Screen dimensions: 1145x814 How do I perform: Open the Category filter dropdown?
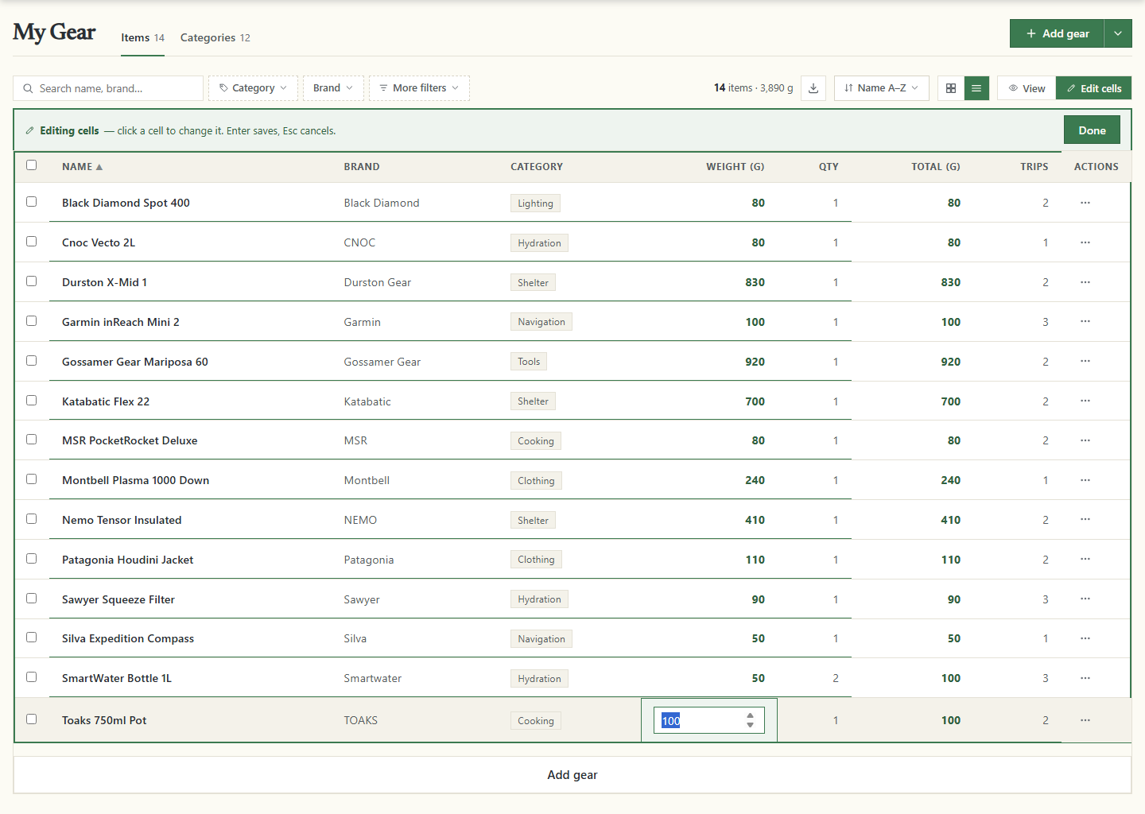pos(253,88)
